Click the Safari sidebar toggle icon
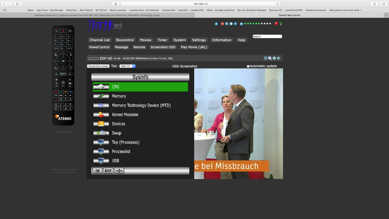 coord(18,4)
